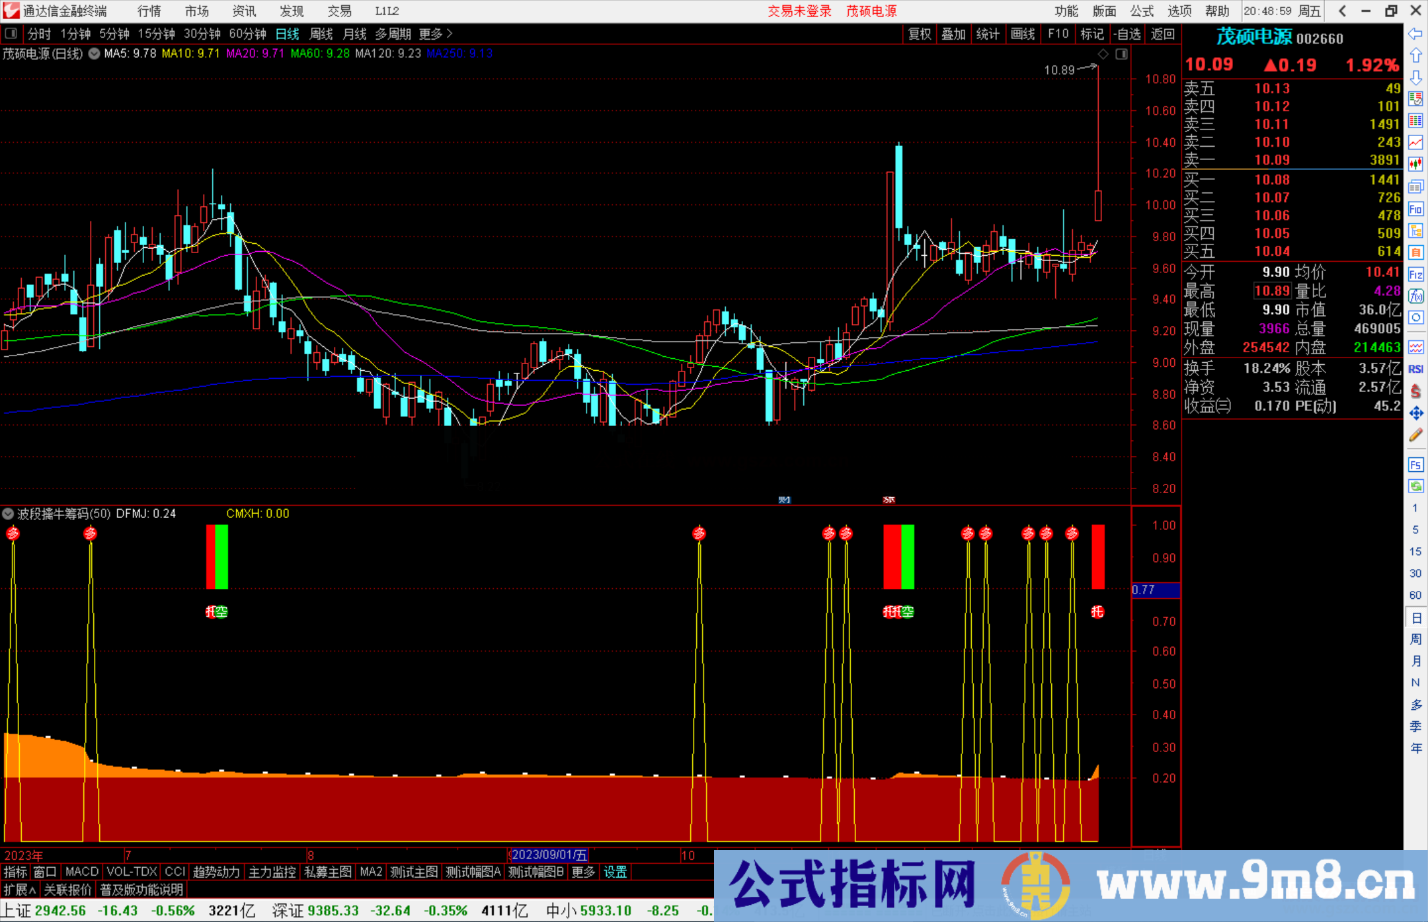Open 普及版功能说明 link
The height and width of the screenshot is (922, 1428).
(x=141, y=890)
